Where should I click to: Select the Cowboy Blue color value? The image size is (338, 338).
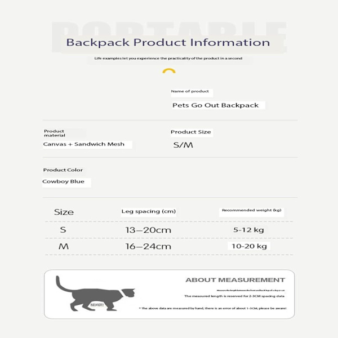click(63, 181)
